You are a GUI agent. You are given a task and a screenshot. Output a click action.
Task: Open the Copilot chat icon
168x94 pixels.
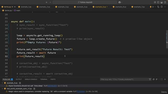[119, 2]
